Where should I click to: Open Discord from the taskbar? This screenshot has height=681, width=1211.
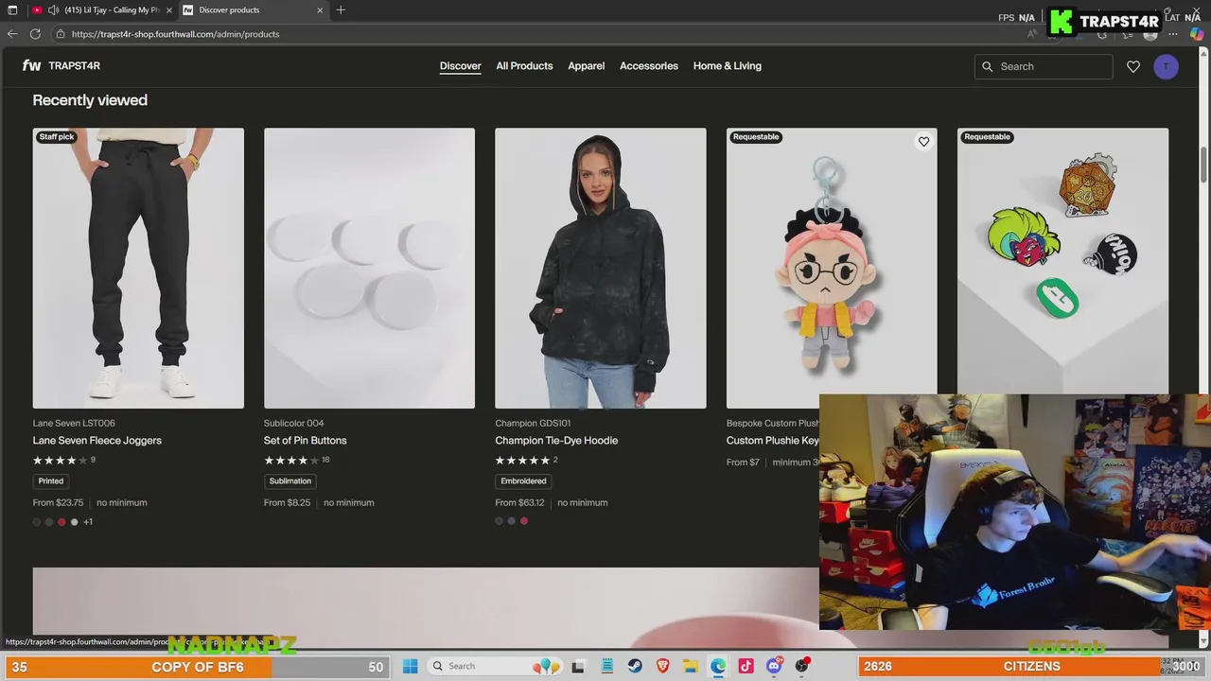[x=774, y=666]
